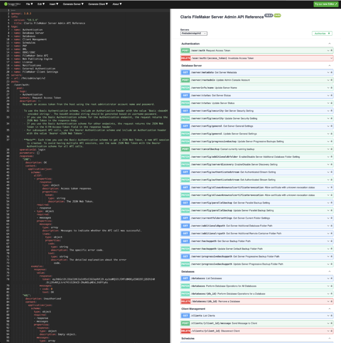341x343 pixels.
Task: Click lock icon on POST /user/auth row
Action: (331, 50)
